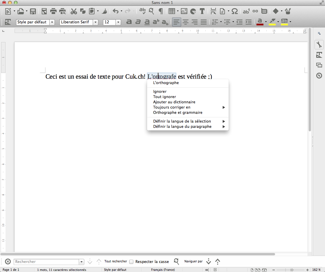Insert a chart
The width and height of the screenshot is (325, 272).
click(193, 11)
